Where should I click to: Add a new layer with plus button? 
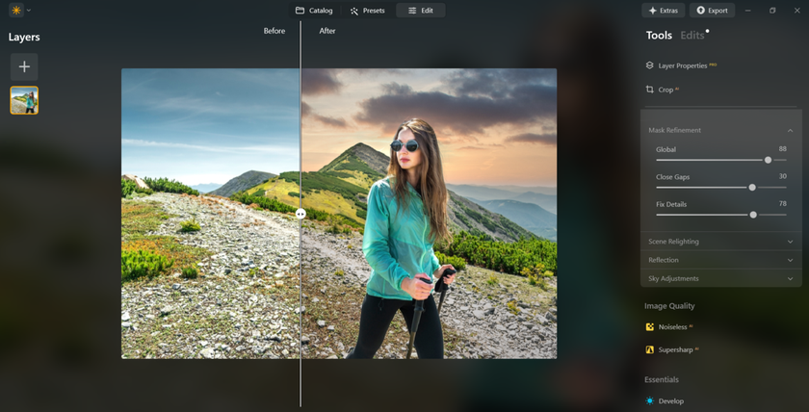(x=24, y=66)
